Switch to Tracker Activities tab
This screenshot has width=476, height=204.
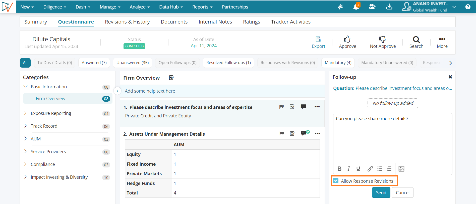pyautogui.click(x=291, y=22)
